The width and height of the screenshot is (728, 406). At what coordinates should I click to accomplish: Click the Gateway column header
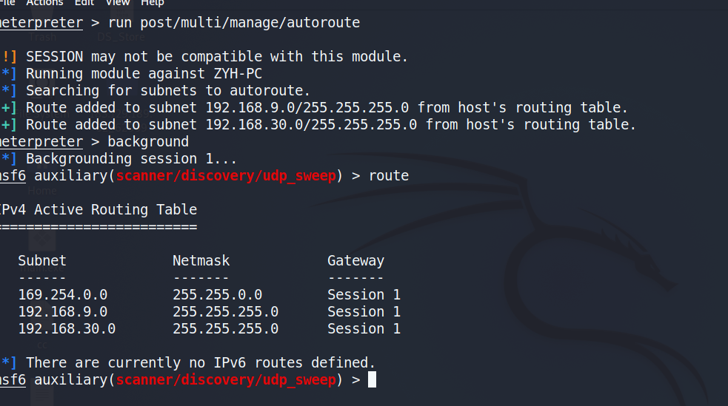[x=355, y=260]
